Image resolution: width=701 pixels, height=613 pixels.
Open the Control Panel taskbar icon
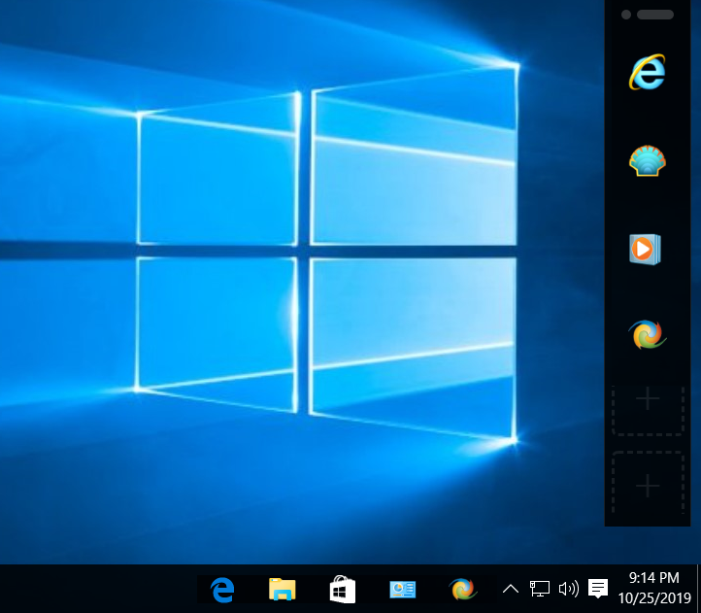tap(402, 590)
